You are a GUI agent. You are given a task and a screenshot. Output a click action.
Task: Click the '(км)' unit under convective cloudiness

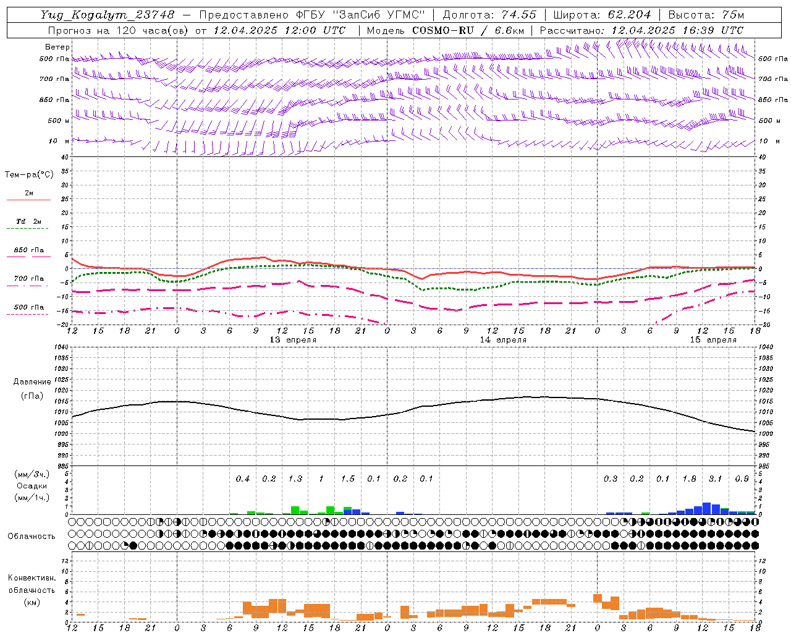click(32, 602)
